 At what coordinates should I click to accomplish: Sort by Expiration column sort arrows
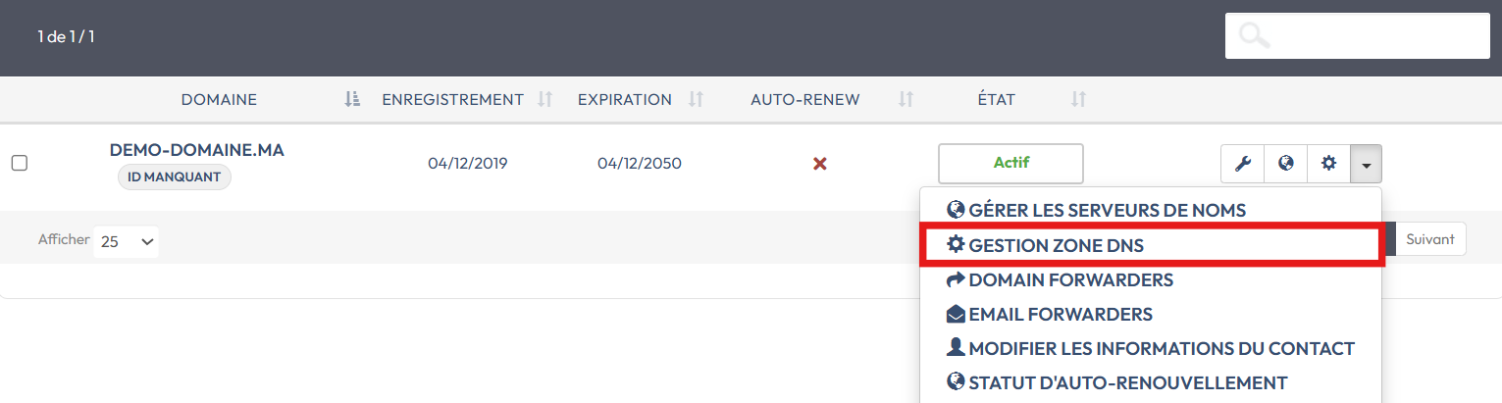696,99
